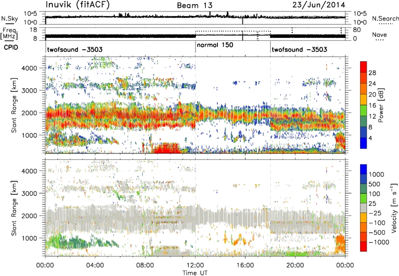The width and height of the screenshot is (399, 276).
Task: Click the red high-power patch near 10:00 in power panel
Action: 167,148
